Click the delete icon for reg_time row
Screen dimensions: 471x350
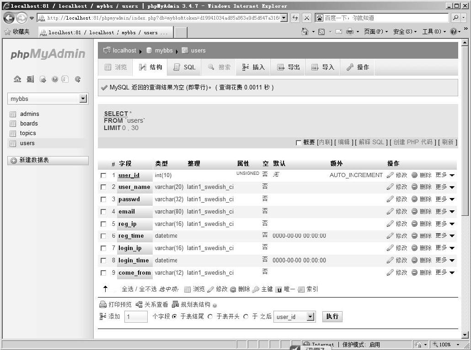(x=415, y=236)
